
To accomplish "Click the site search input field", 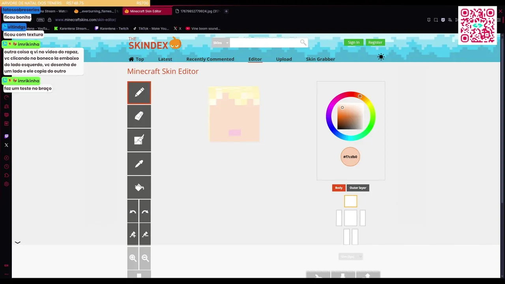I will tap(264, 43).
